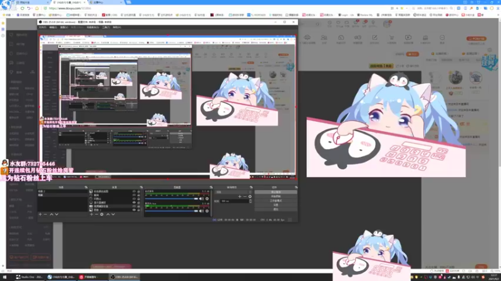Adjust the second mixer channel volume slider
Viewport: 501px width, 281px height.
172,211
